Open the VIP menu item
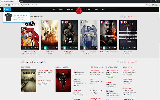The image size is (160, 100). point(103,9)
